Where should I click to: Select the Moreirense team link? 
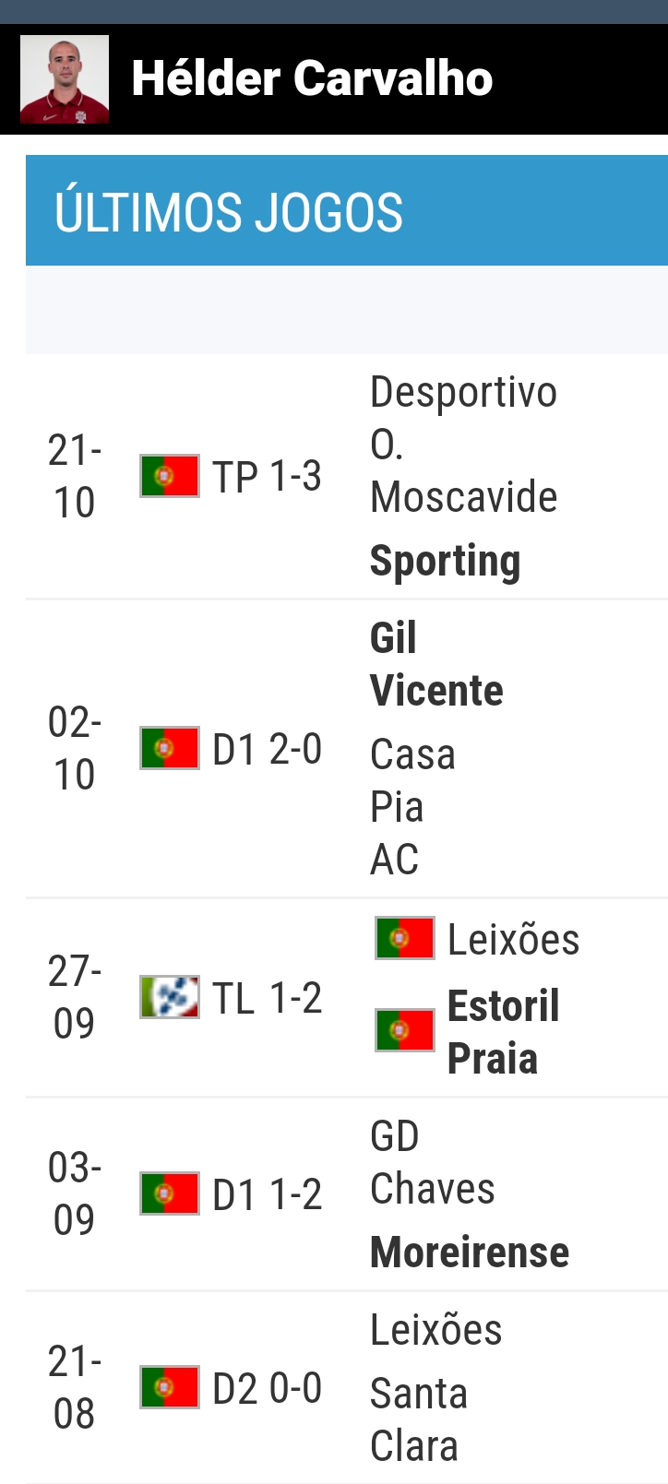(470, 1252)
